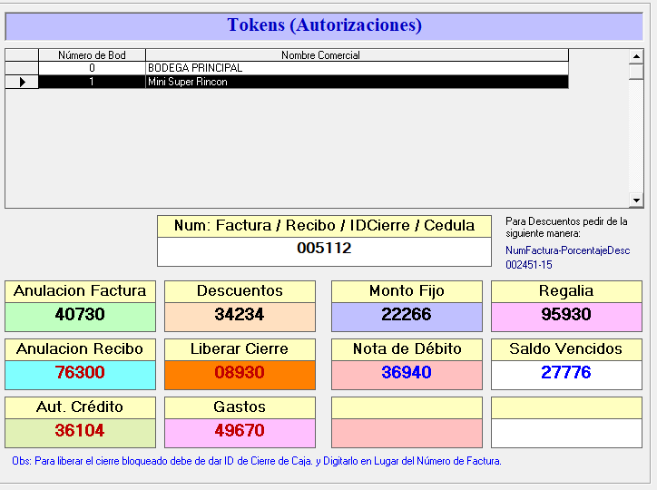Screen dimensions: 657x490
Task: Click the Regalia token 95930
Action: pyautogui.click(x=565, y=316)
